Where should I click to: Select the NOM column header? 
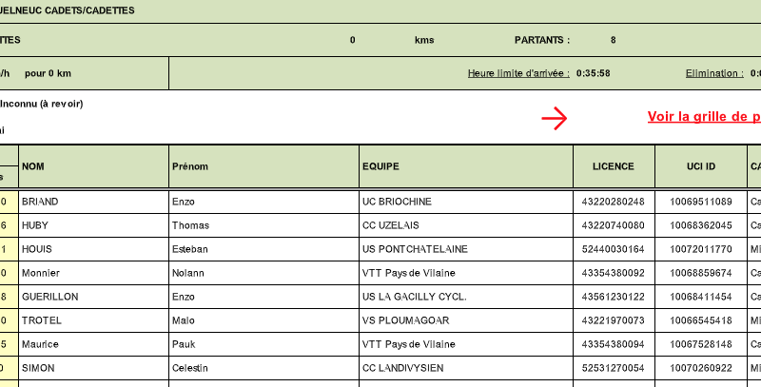33,166
